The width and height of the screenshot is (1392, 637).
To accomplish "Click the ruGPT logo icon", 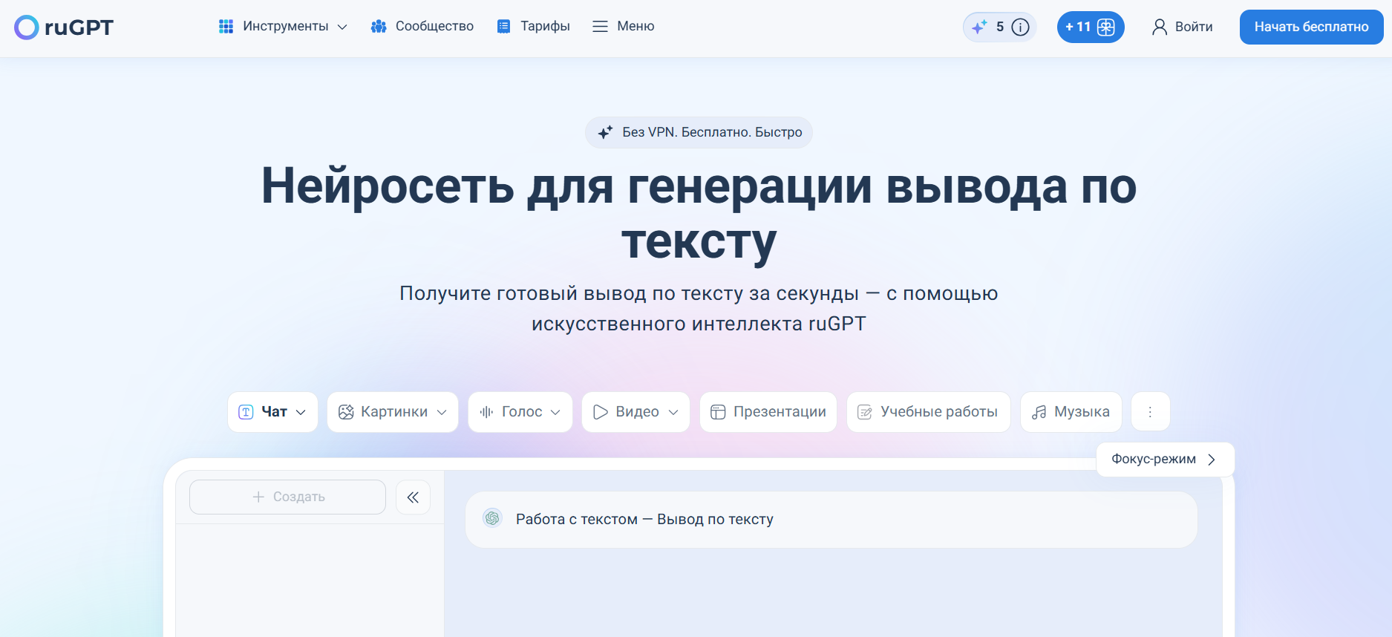I will (27, 27).
